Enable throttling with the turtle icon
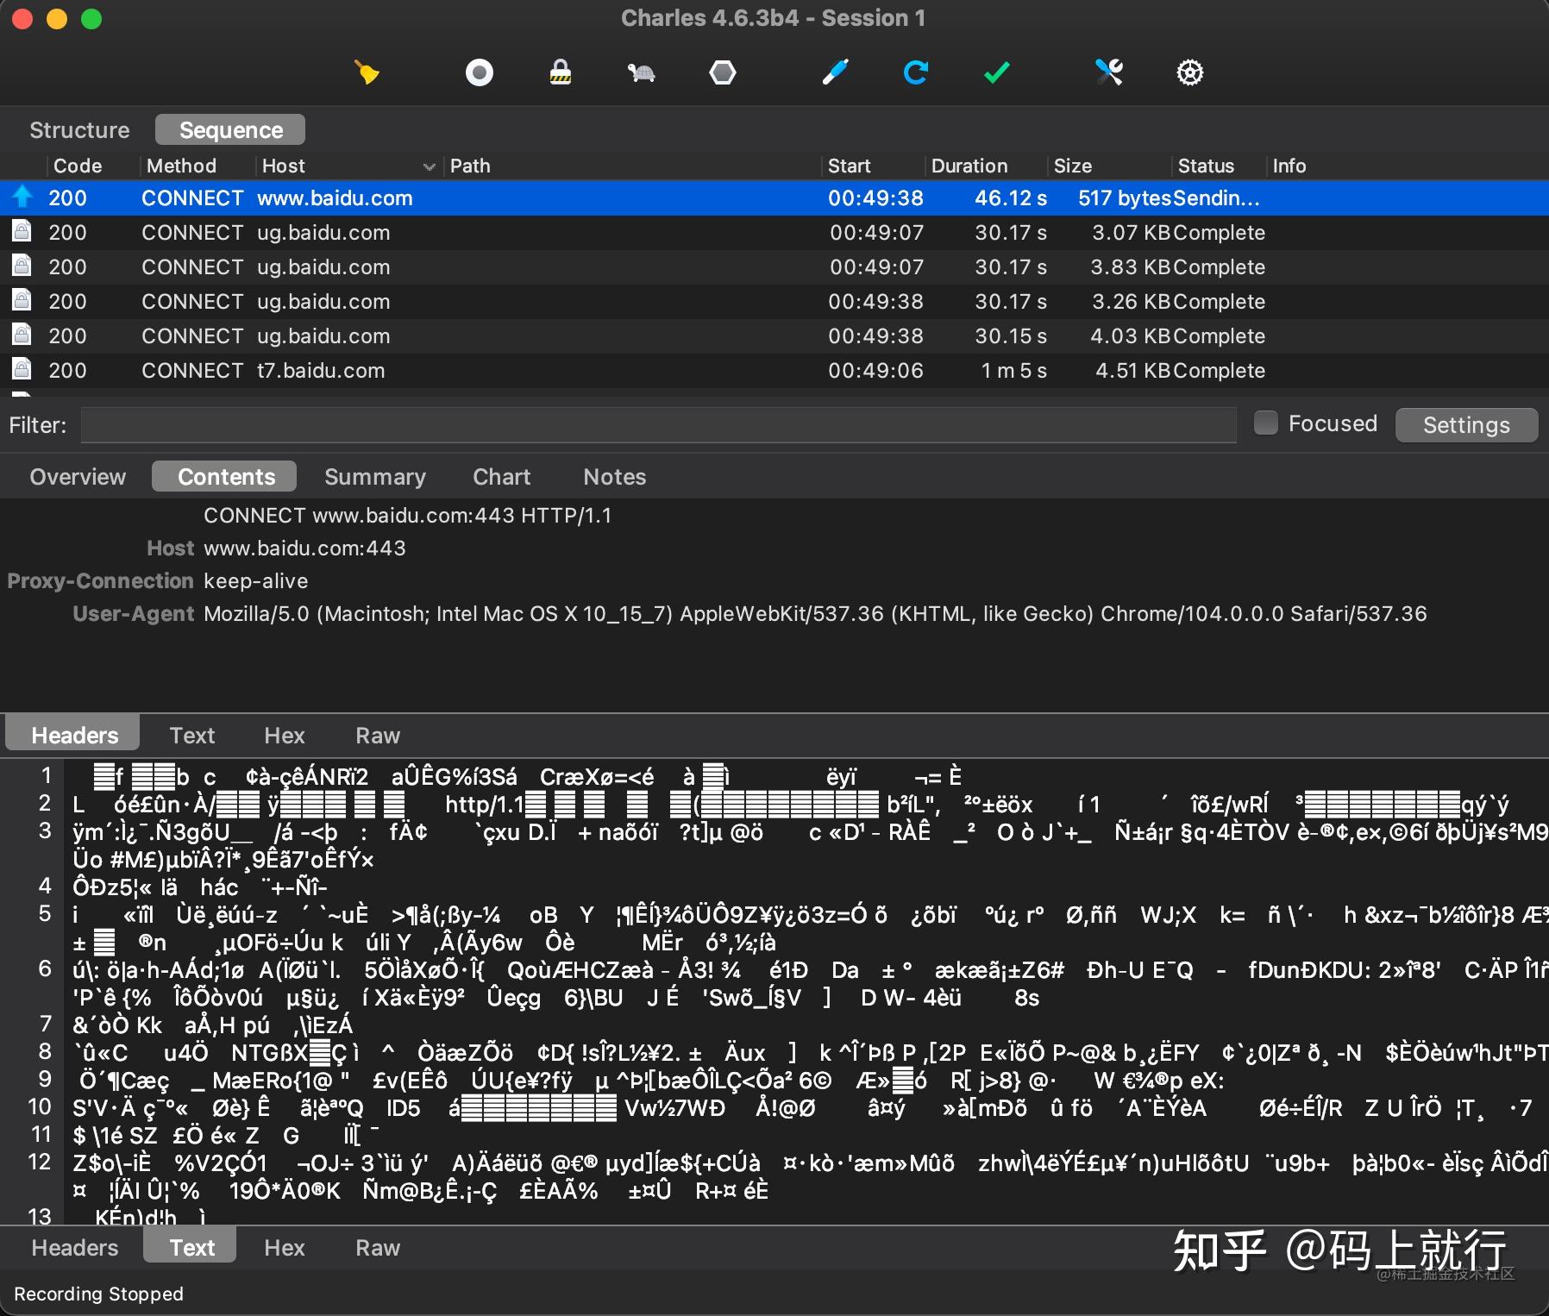This screenshot has width=1549, height=1316. (x=641, y=72)
